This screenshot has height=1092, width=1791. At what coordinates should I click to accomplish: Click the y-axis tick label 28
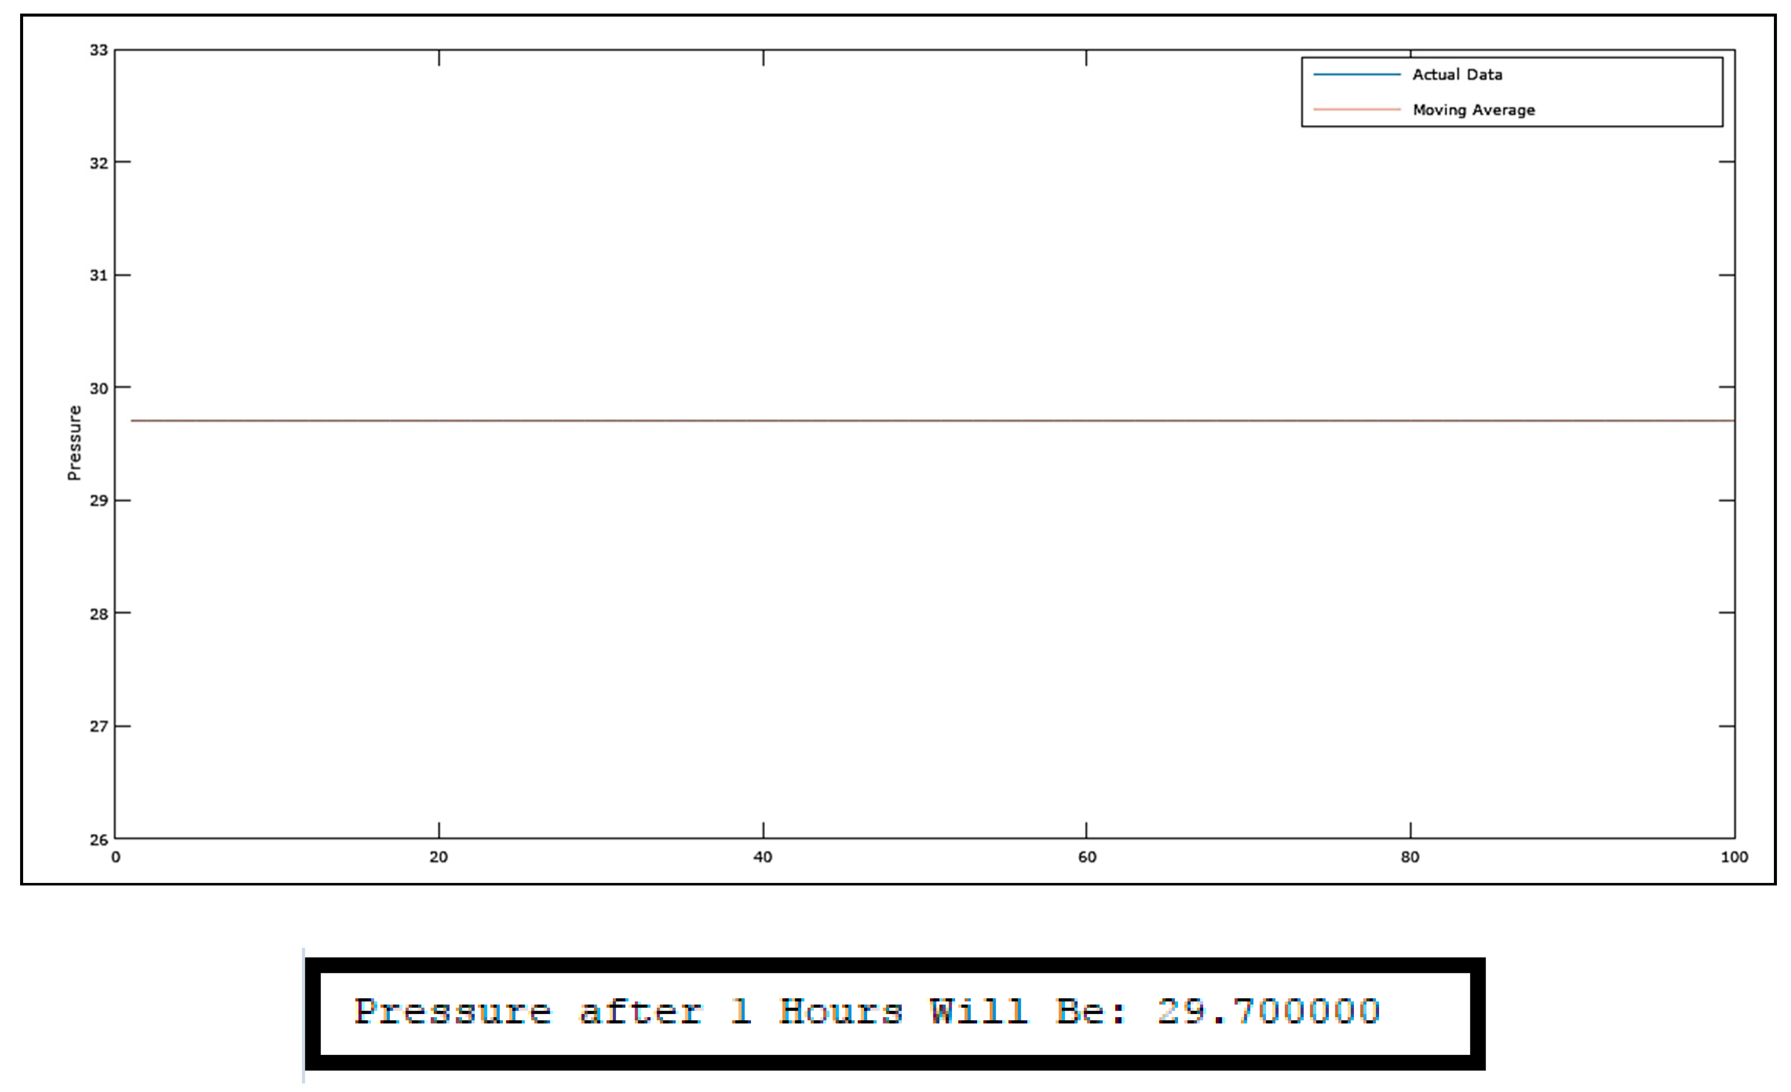(99, 614)
